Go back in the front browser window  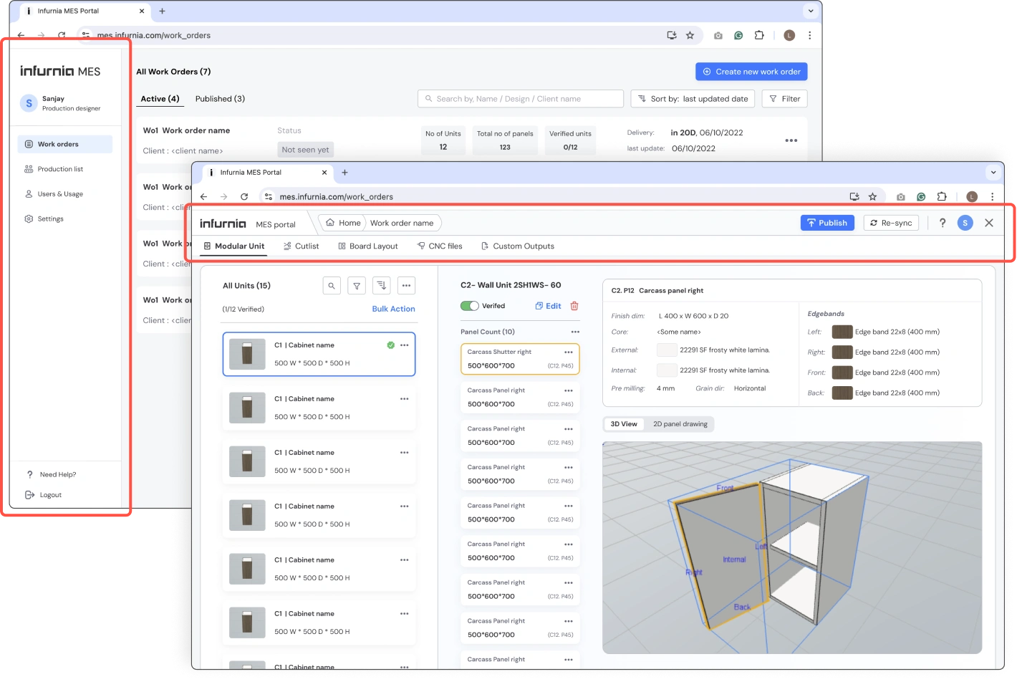click(204, 196)
